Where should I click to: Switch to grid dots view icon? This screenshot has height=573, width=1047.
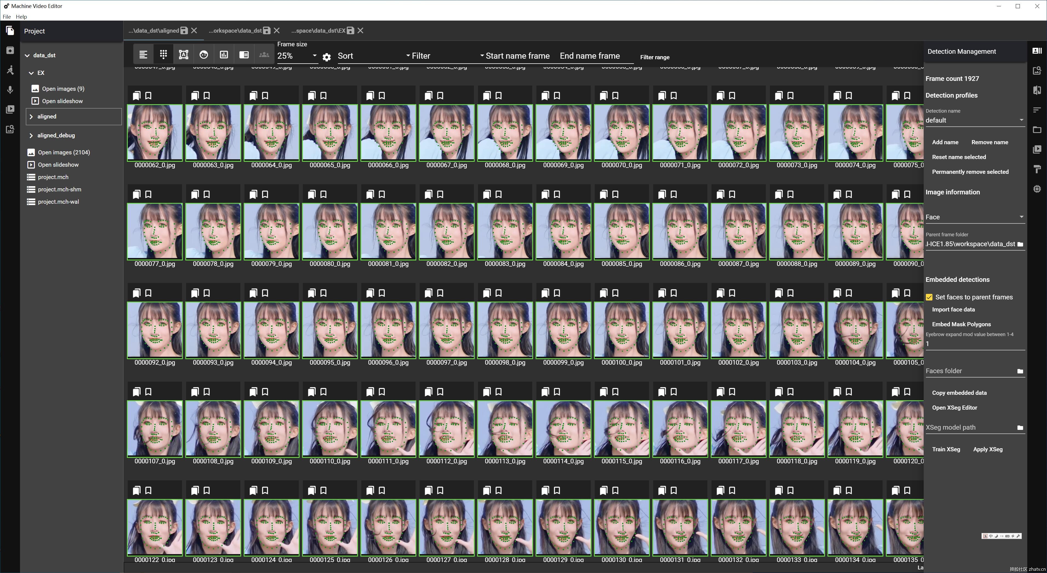163,55
